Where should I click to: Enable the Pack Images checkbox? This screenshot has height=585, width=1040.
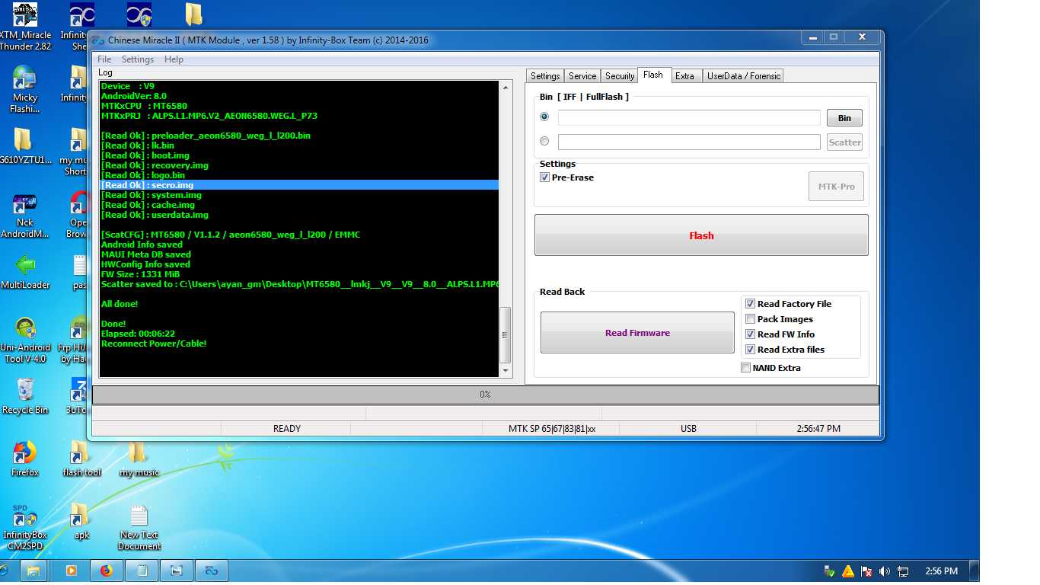coord(750,319)
